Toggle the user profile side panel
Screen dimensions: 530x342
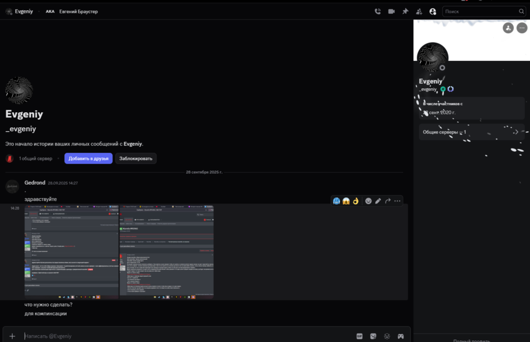[432, 11]
